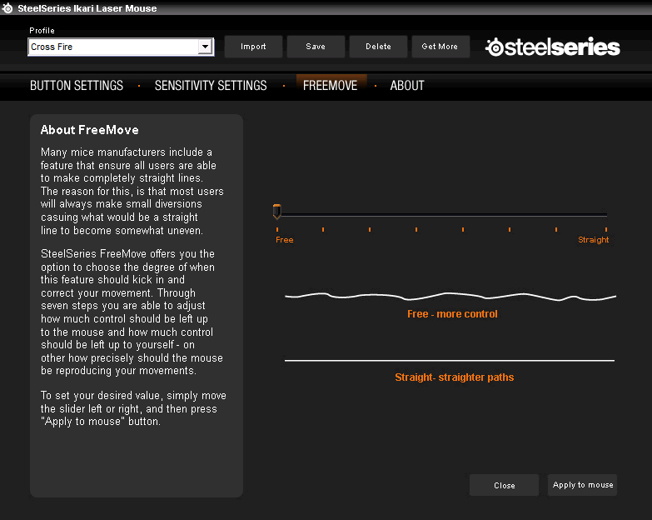Switch to Button Settings tab

tap(77, 86)
